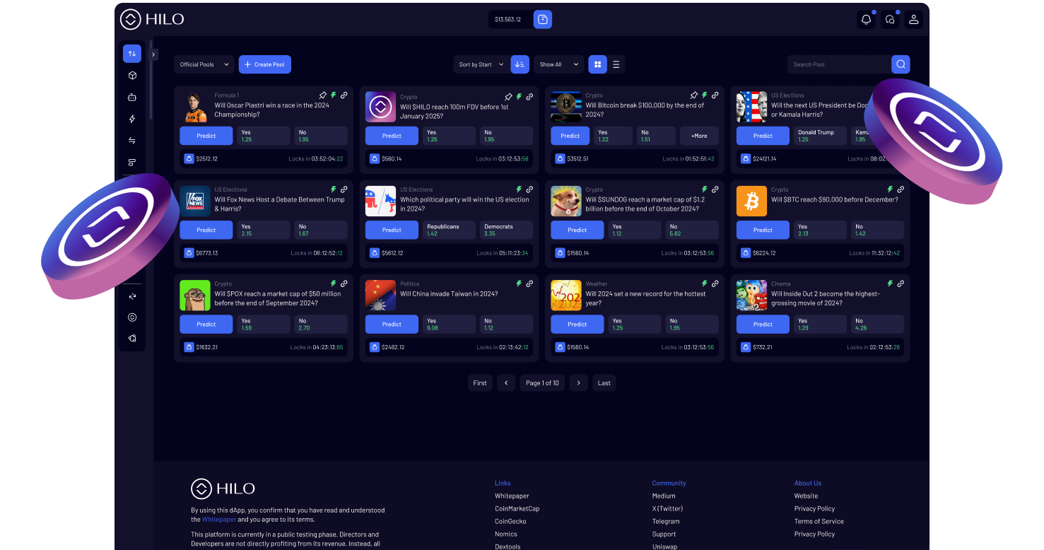
Task: Click the bottom tag icon in sidebar
Action: 132,339
